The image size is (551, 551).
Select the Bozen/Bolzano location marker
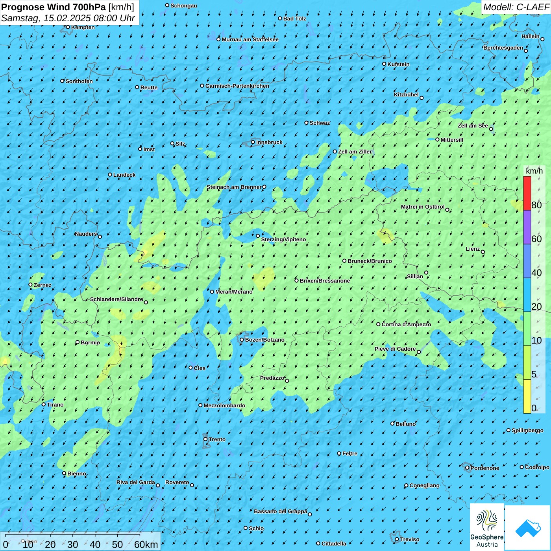click(x=242, y=340)
